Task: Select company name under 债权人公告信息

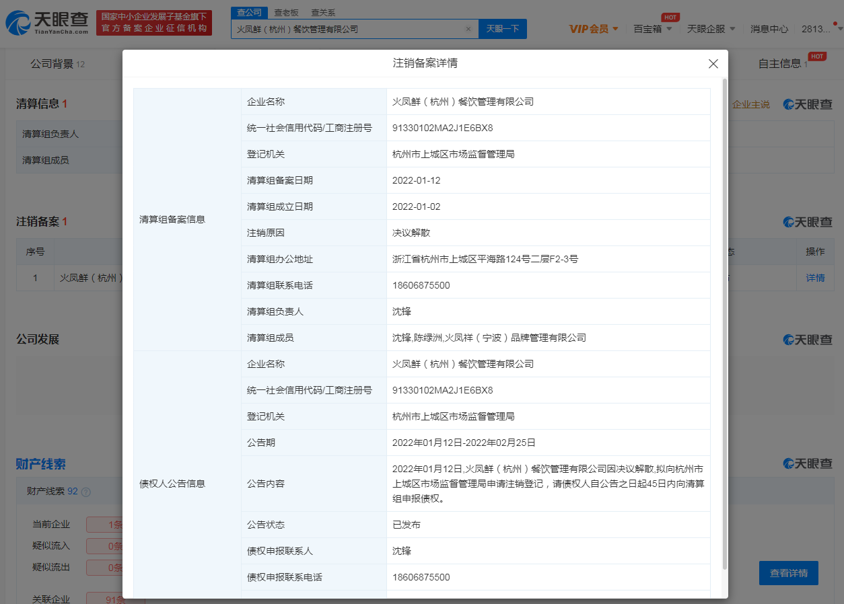Action: [463, 364]
